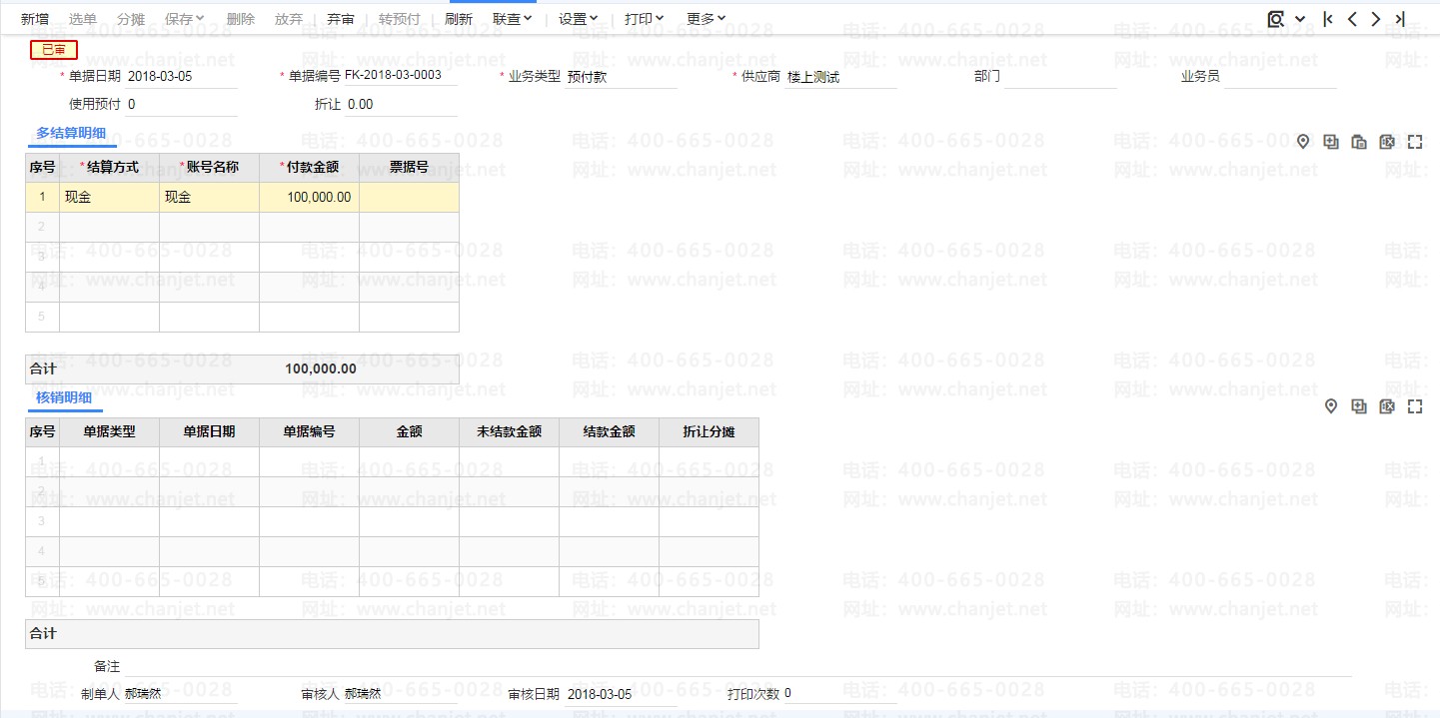Open the 保存 dropdown
This screenshot has width=1440, height=718.
click(184, 19)
